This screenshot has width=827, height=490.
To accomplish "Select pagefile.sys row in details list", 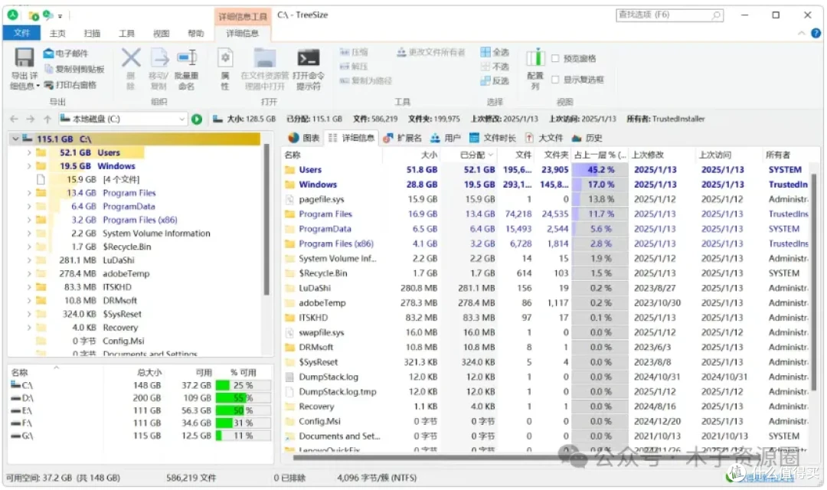I will [546, 199].
